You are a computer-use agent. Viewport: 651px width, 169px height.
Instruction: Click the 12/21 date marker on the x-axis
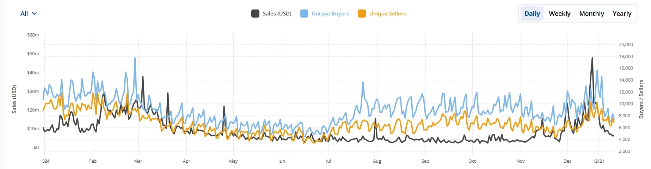click(598, 161)
